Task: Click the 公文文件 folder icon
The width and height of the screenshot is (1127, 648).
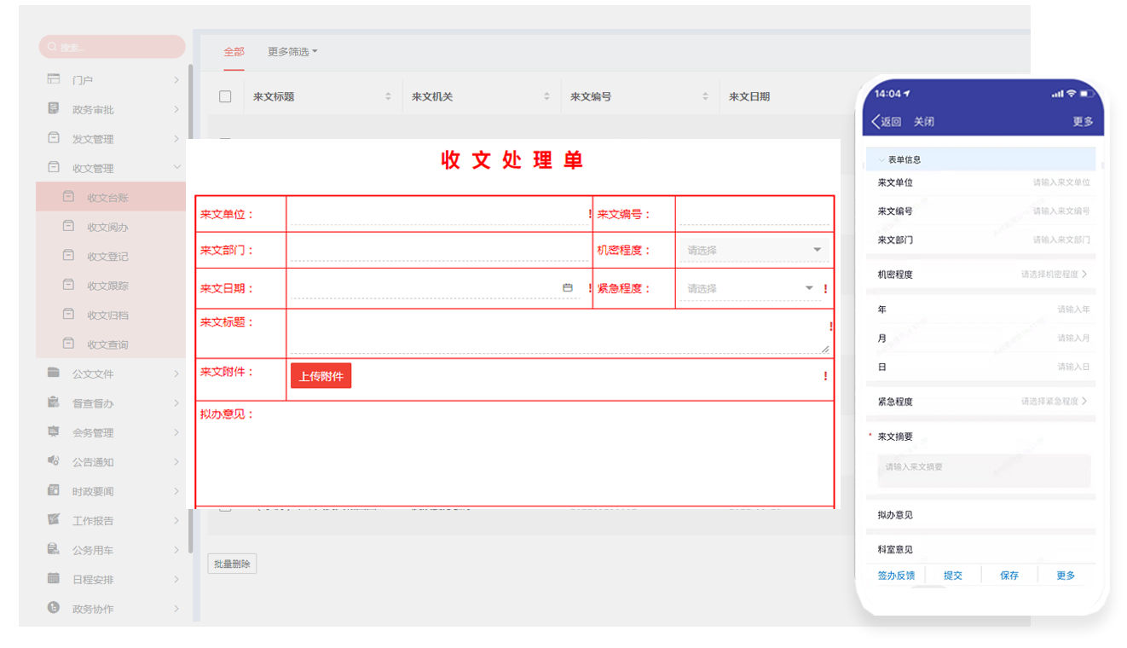Action: pos(54,373)
